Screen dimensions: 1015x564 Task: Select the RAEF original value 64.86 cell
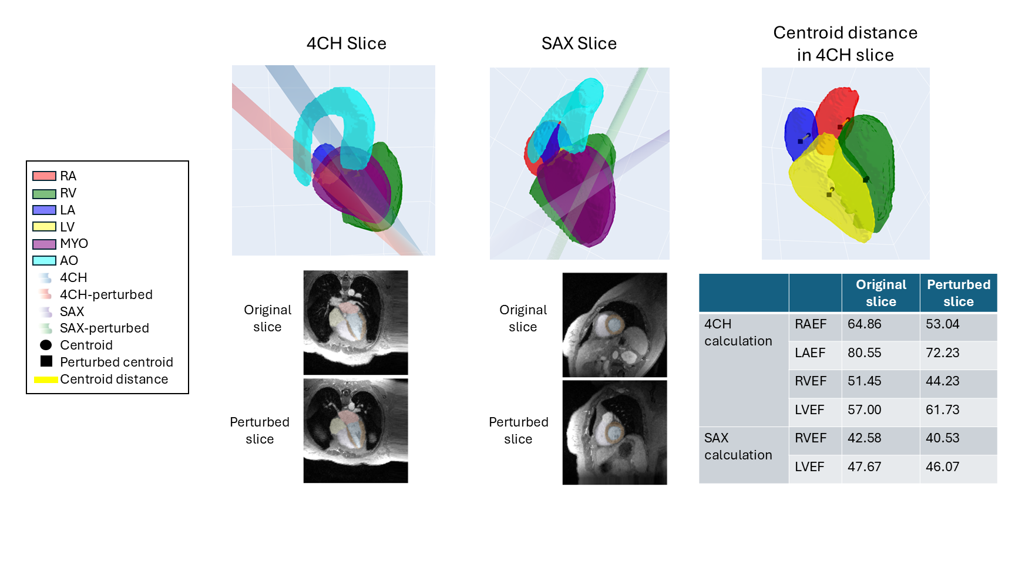point(880,325)
